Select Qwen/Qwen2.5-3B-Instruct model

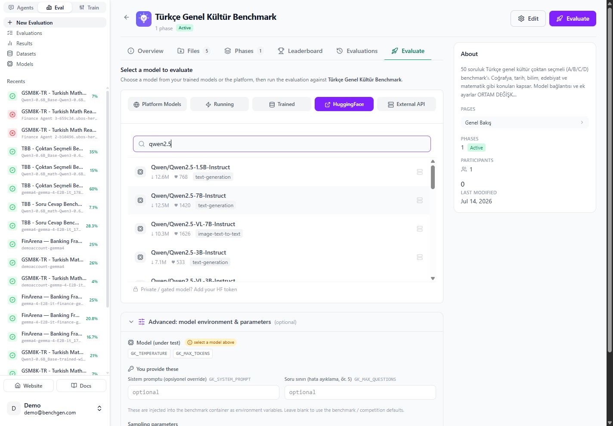[279, 257]
